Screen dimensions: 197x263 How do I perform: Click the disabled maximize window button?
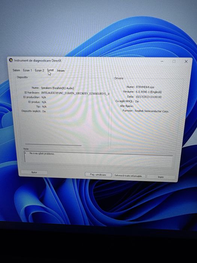tap(174, 61)
